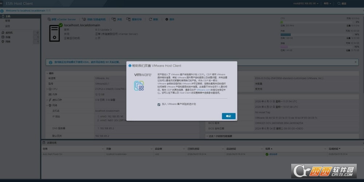Click 操作 actions menu label
This screenshot has width=364, height=182.
pos(172,20)
